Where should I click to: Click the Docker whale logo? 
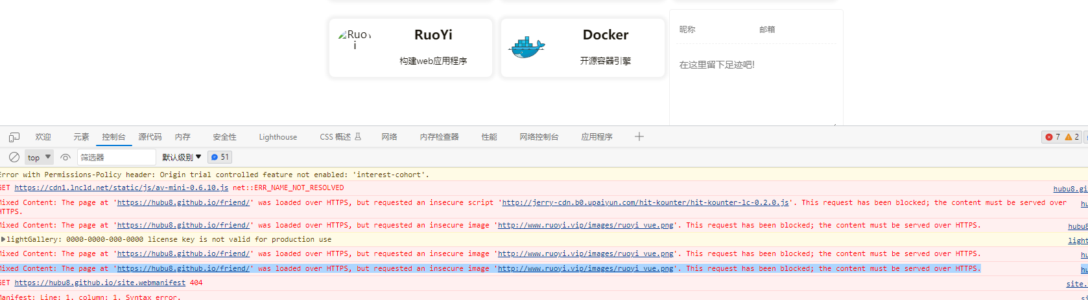coord(526,48)
